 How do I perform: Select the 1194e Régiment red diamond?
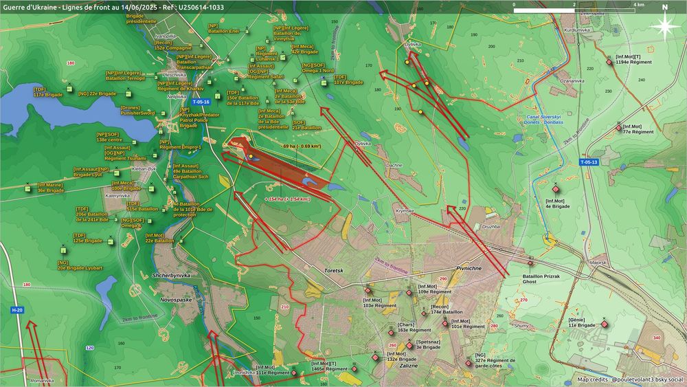pyautogui.click(x=609, y=63)
